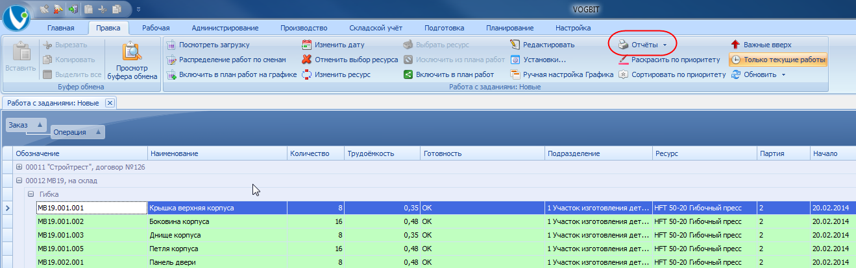Click Редактировать in the ribbon

pos(543,45)
